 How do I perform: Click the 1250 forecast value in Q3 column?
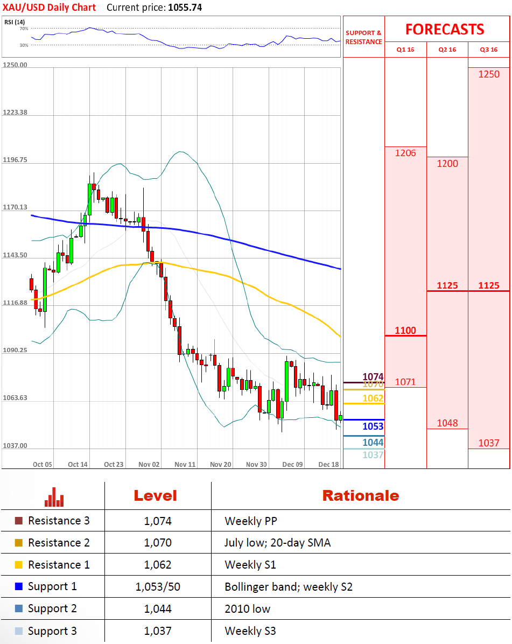[x=489, y=74]
